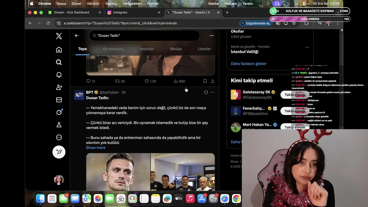Open the İstanbul Valiliği trend
This screenshot has height=207, width=368.
[245, 52]
